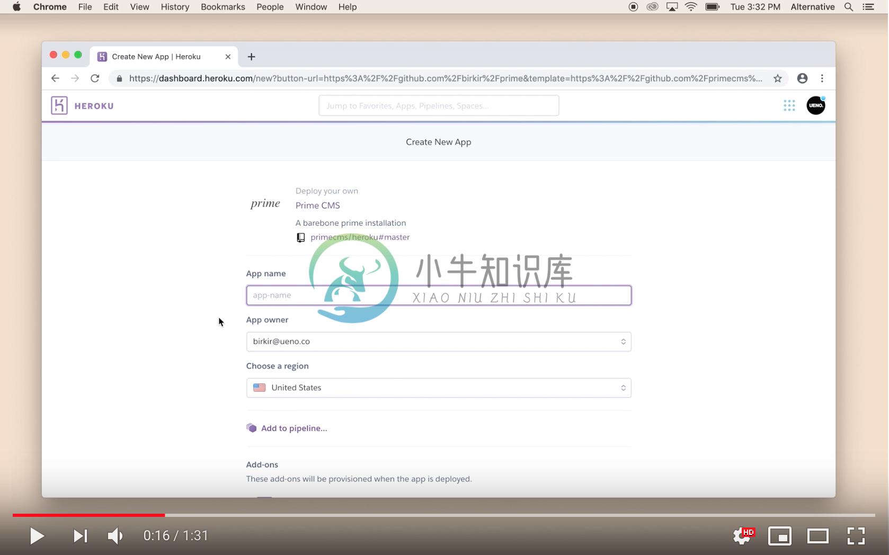889x555 pixels.
Task: Select the Create New App browser tab
Action: pyautogui.click(x=164, y=57)
